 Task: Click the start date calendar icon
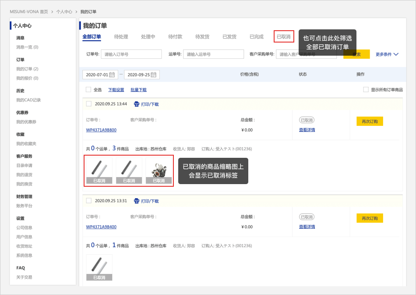click(x=112, y=75)
